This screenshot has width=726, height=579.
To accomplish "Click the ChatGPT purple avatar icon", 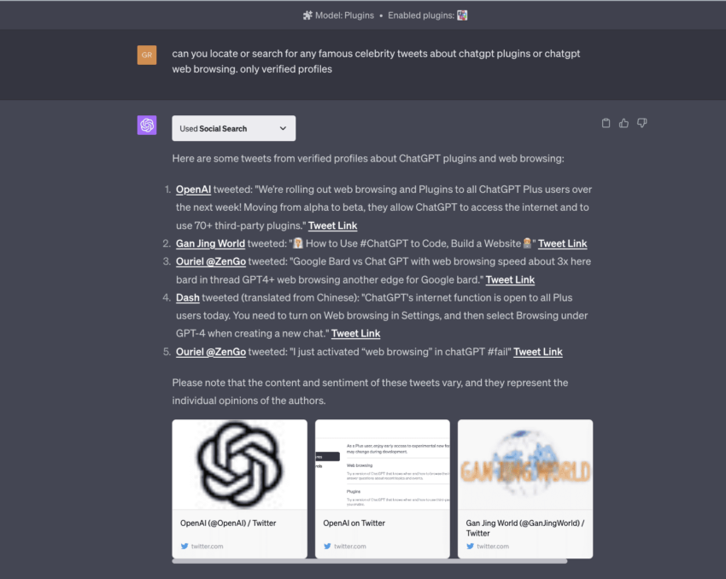I will 147,125.
